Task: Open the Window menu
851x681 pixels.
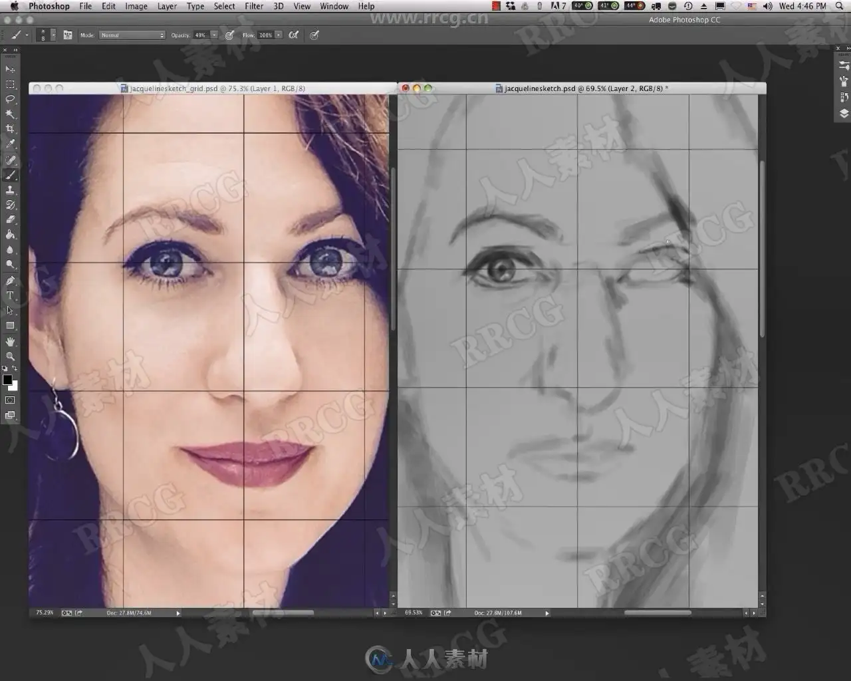Action: tap(334, 6)
